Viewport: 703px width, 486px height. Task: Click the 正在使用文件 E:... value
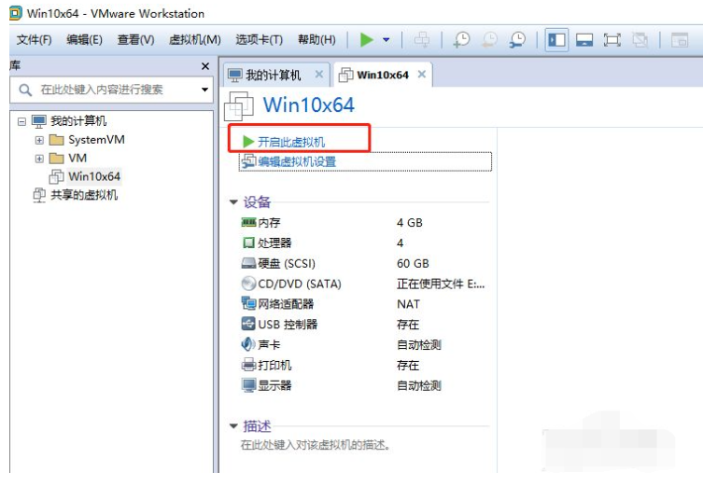(x=441, y=284)
